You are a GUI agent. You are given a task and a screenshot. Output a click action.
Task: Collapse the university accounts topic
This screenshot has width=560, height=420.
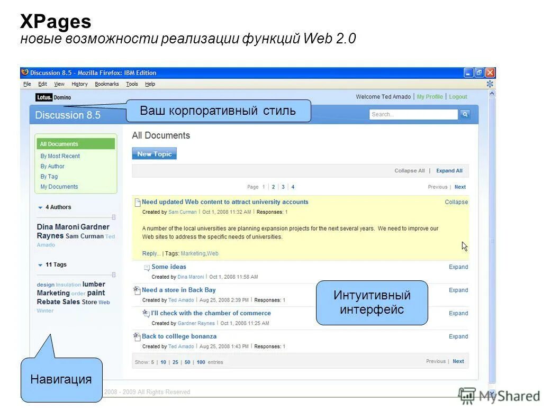pos(456,202)
